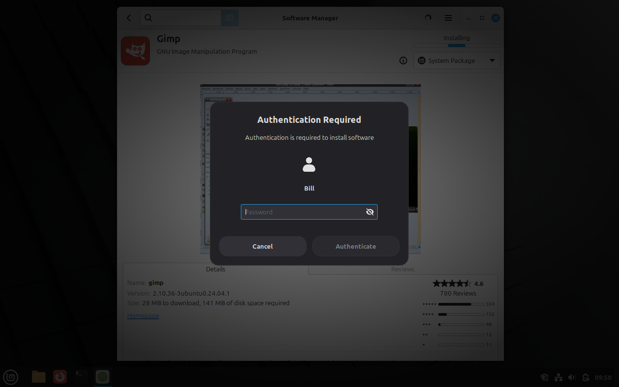Toggle password visibility eye icon
The height and width of the screenshot is (387, 619).
370,212
